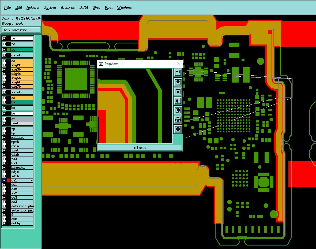
Task: Toggle the checkbox for layer sig2t
Action: pyautogui.click(x=4, y=65)
